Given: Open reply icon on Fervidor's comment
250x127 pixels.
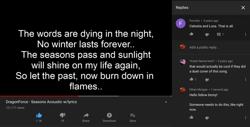Looking at the screenshot, I should (x=219, y=34).
